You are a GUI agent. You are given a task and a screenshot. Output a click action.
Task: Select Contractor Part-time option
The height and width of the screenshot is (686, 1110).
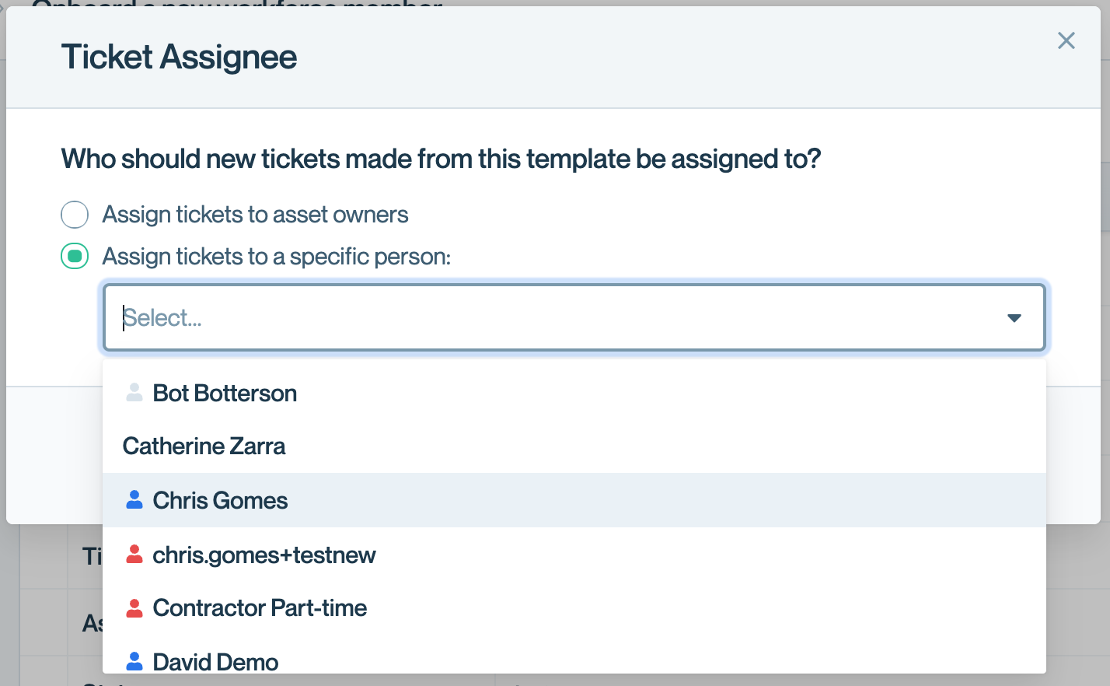(x=260, y=608)
